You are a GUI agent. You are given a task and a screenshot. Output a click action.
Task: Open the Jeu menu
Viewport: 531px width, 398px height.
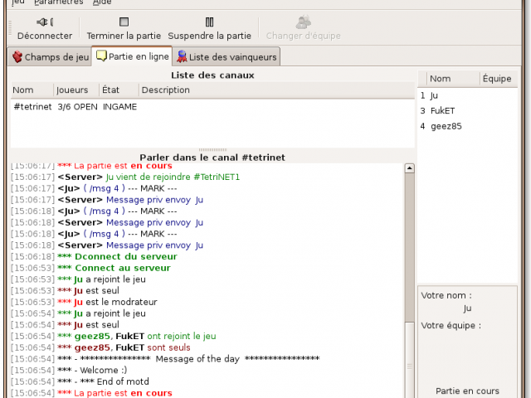(18, 2)
